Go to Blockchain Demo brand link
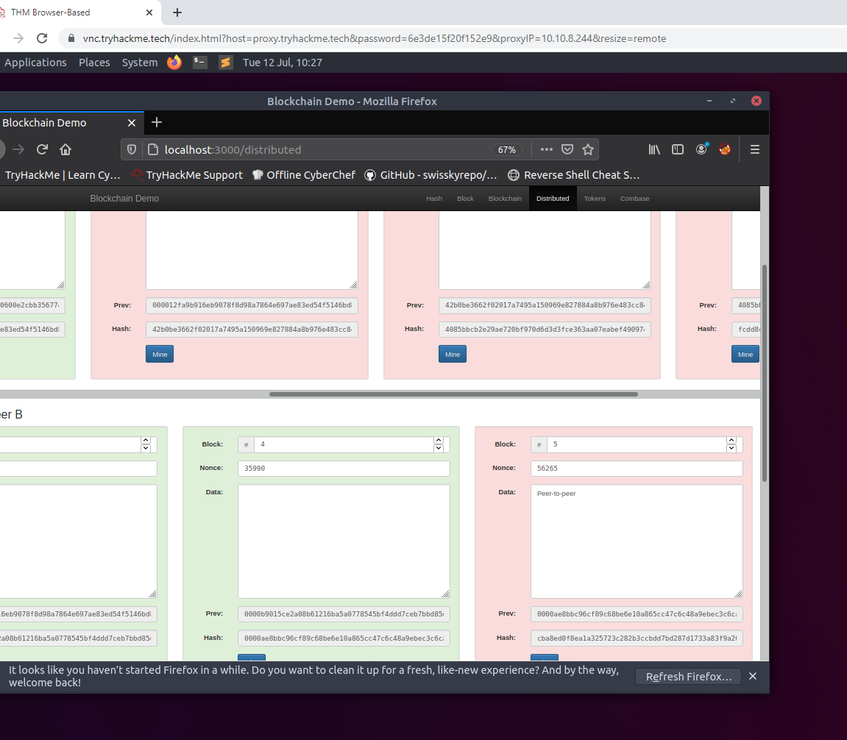 click(x=124, y=198)
